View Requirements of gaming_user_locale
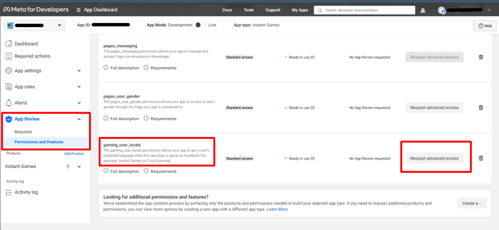 click(x=164, y=171)
